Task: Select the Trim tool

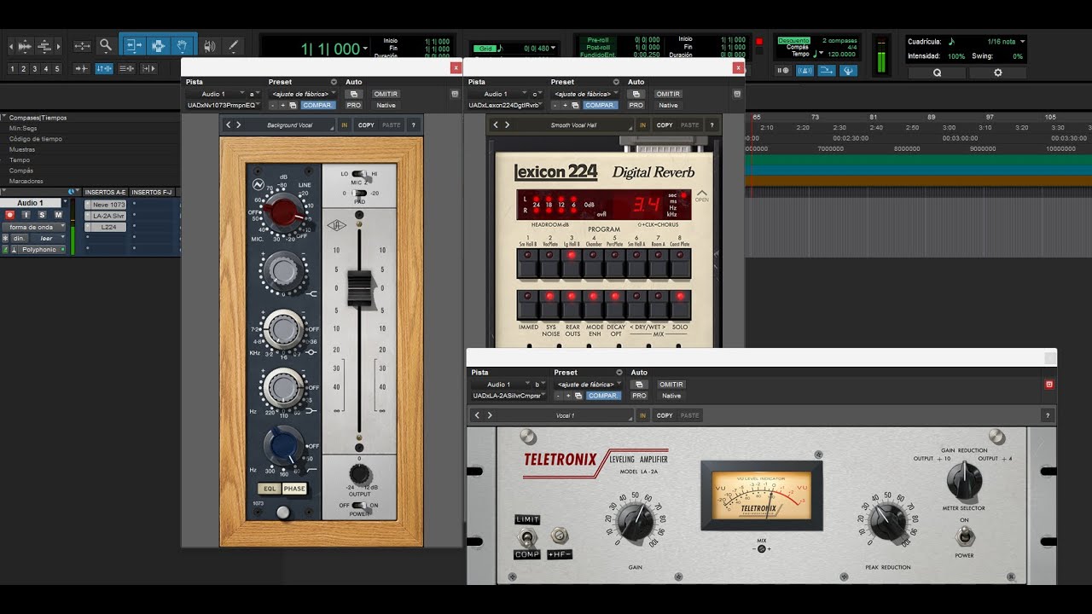Action: coord(133,46)
